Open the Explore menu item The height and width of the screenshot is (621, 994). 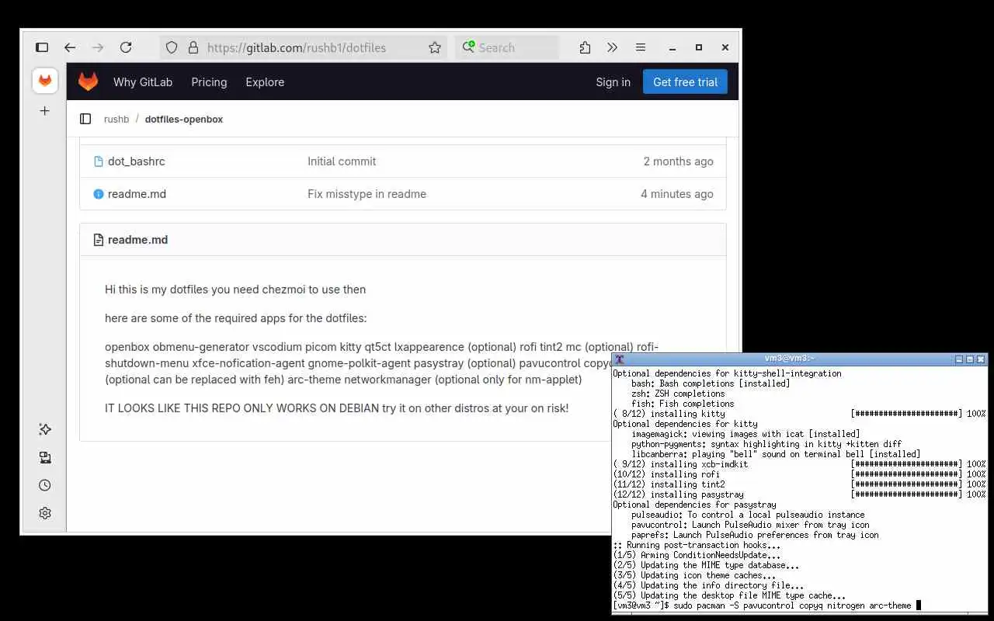click(x=265, y=82)
